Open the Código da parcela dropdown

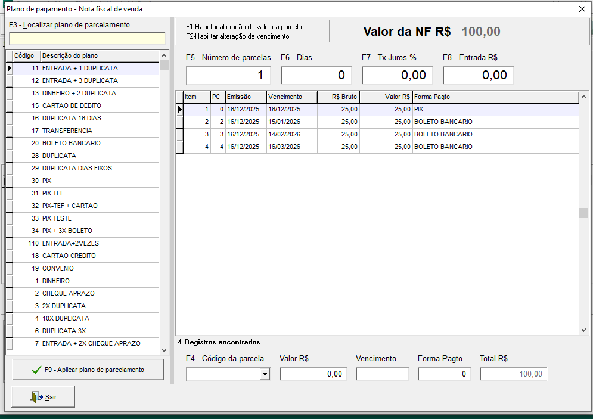point(265,374)
